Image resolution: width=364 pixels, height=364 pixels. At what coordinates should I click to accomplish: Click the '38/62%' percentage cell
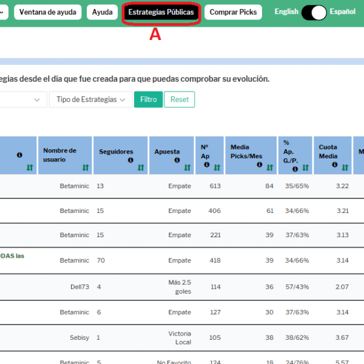tap(297, 337)
